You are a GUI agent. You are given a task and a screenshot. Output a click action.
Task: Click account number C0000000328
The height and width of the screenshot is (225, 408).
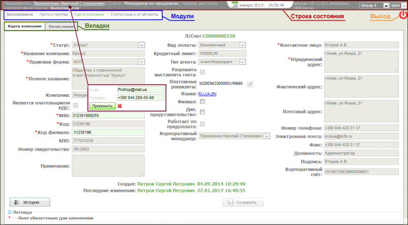click(219, 36)
